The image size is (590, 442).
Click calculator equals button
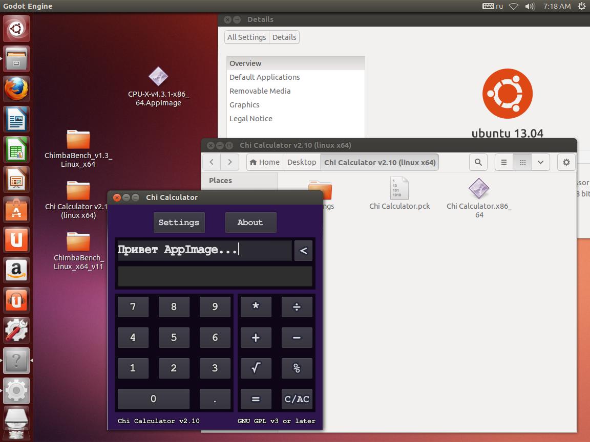(x=256, y=399)
